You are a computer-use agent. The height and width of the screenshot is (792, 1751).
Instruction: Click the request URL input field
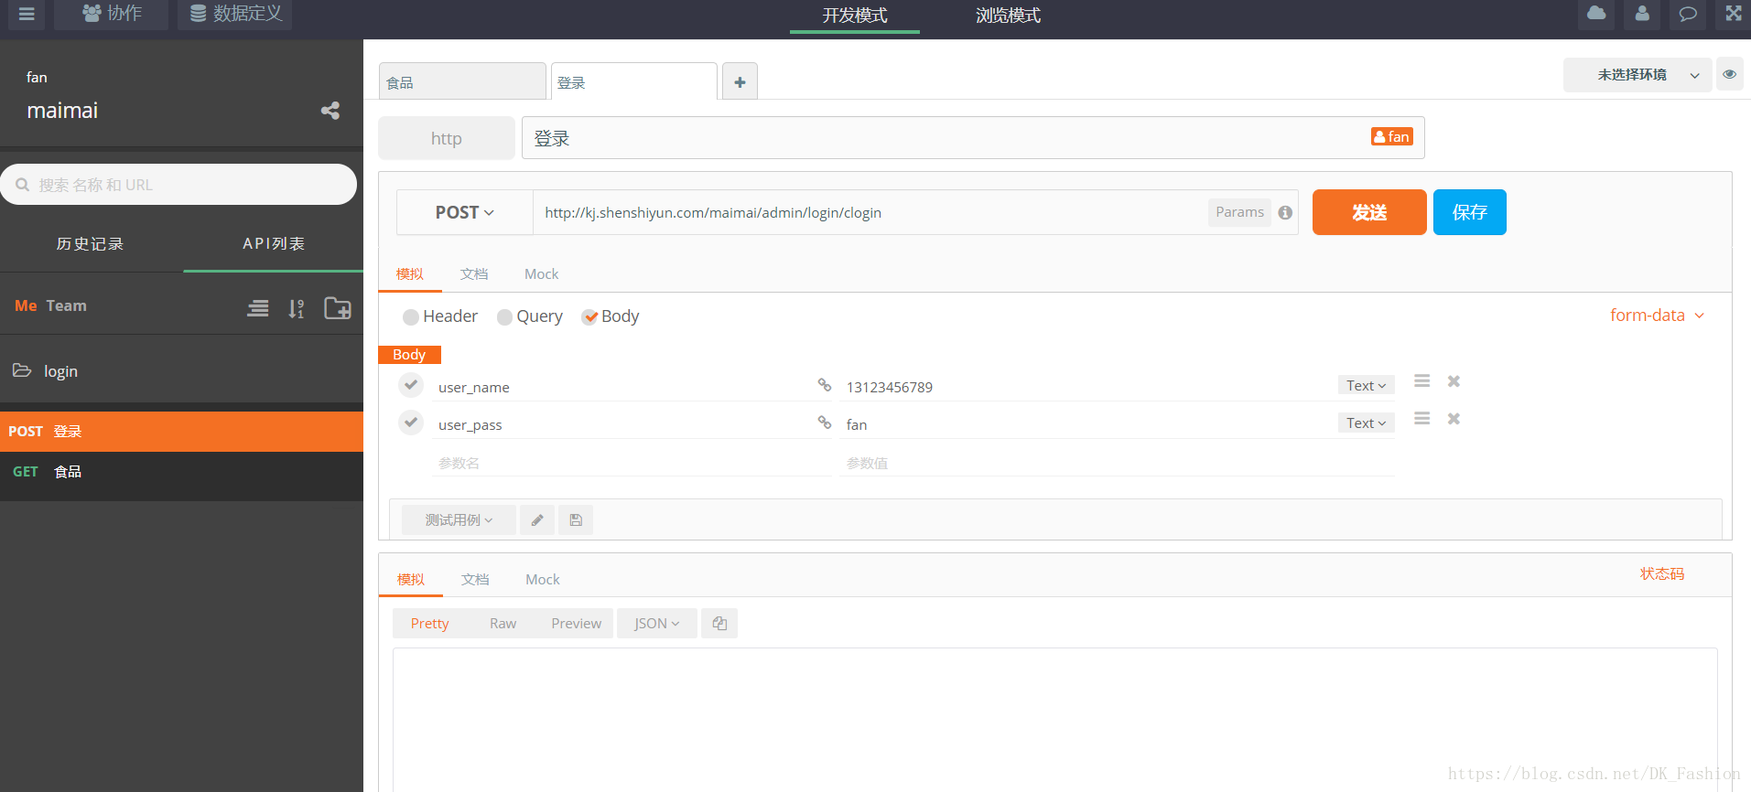(x=870, y=212)
